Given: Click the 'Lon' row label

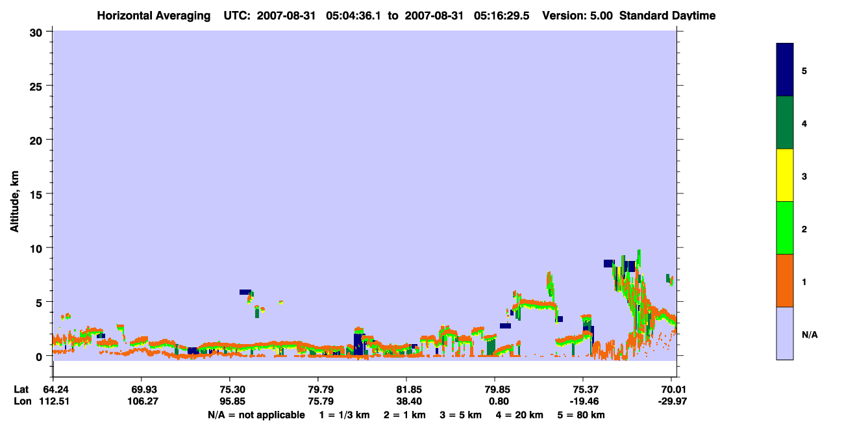Looking at the screenshot, I should [21, 401].
